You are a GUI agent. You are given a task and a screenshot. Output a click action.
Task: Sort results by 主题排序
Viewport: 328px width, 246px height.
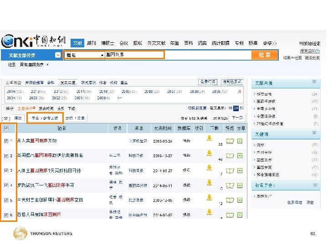click(x=26, y=108)
